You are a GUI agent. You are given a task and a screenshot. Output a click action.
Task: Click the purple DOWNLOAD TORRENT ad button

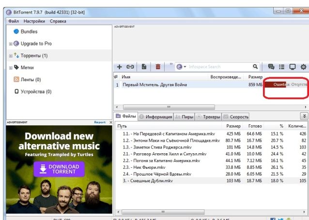(59, 169)
